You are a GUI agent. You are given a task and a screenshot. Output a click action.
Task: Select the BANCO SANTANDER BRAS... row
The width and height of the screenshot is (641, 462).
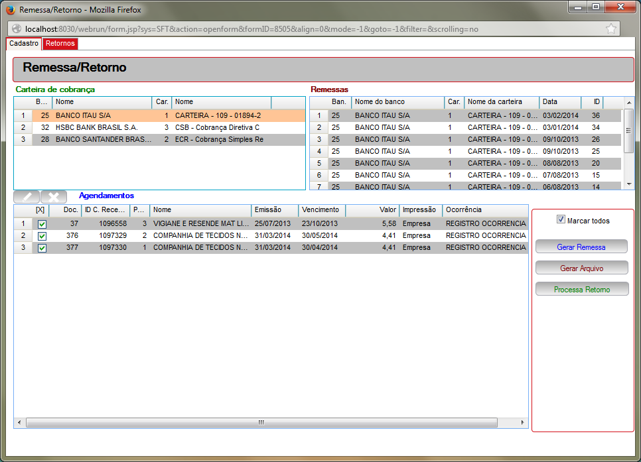tap(159, 139)
